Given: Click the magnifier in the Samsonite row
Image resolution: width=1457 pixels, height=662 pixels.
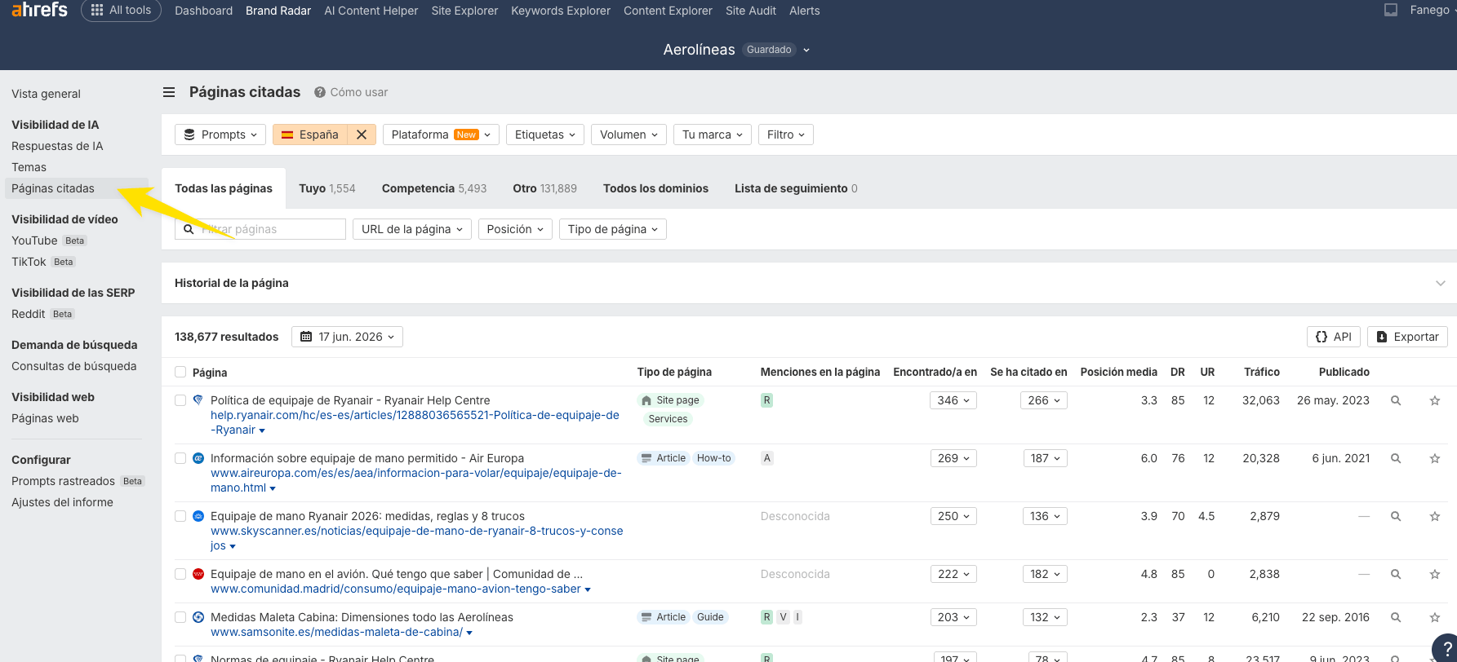Looking at the screenshot, I should click(1396, 617).
